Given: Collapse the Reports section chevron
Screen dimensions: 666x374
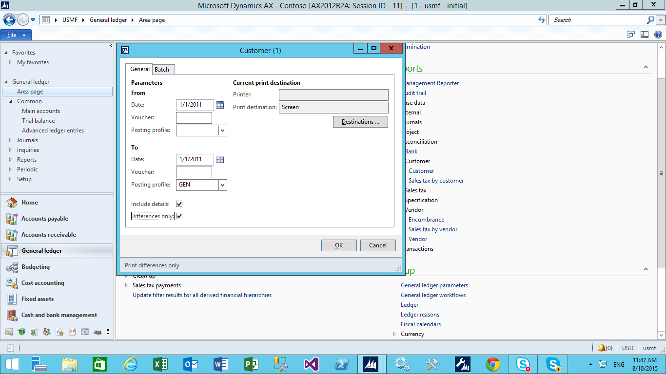Looking at the screenshot, I should [x=646, y=67].
